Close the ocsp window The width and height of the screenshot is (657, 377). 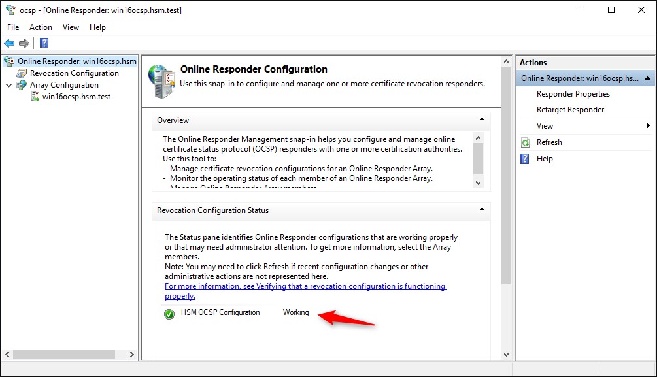(641, 10)
